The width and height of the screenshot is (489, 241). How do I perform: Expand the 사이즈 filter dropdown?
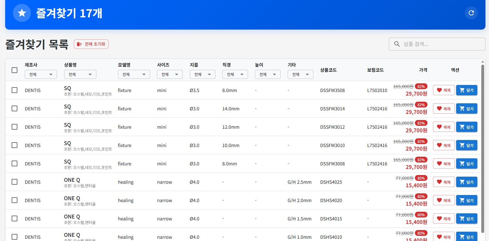pyautogui.click(x=169, y=74)
